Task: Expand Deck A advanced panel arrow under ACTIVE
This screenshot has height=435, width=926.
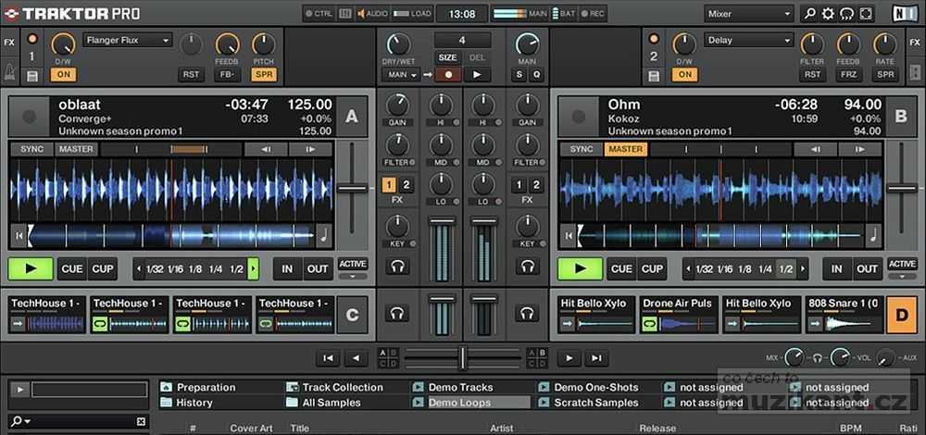Action: pyautogui.click(x=353, y=276)
